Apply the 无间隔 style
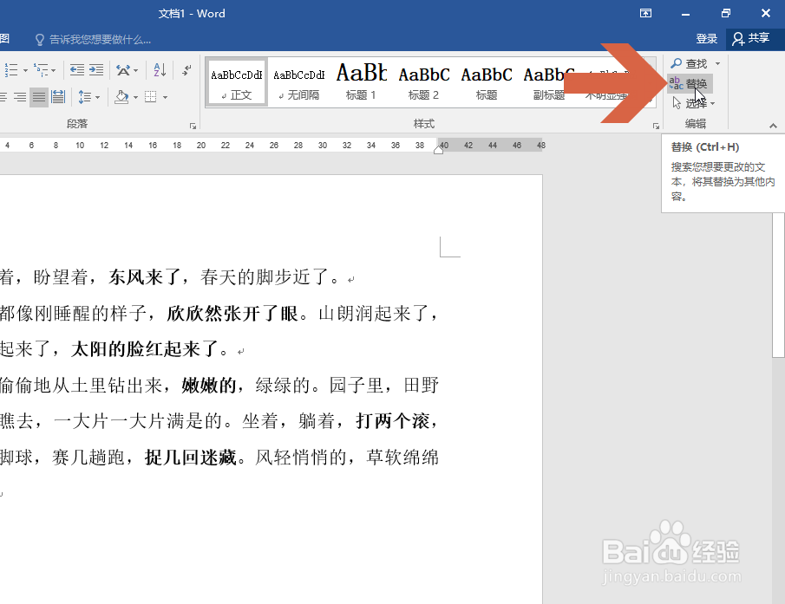This screenshot has height=604, width=785. [299, 82]
